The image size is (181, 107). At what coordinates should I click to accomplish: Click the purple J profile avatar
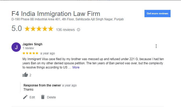tap(16, 47)
